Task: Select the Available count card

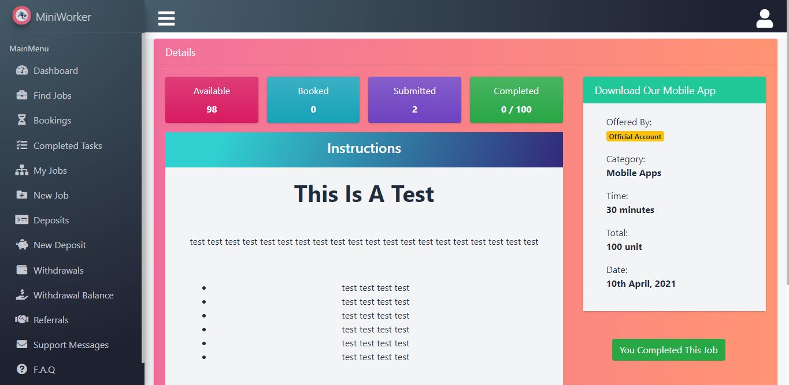Action: pos(212,100)
